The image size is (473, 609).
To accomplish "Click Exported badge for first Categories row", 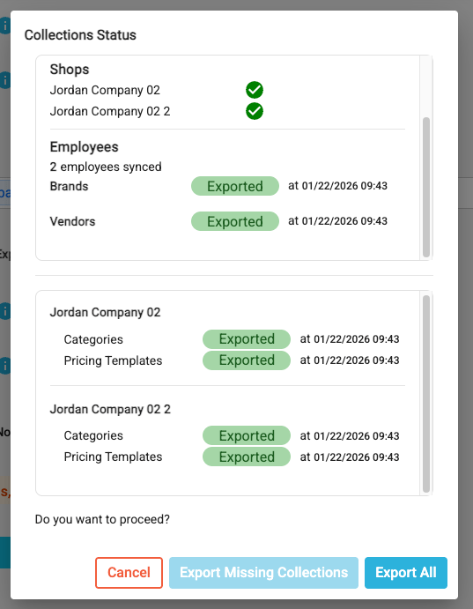I will click(247, 339).
